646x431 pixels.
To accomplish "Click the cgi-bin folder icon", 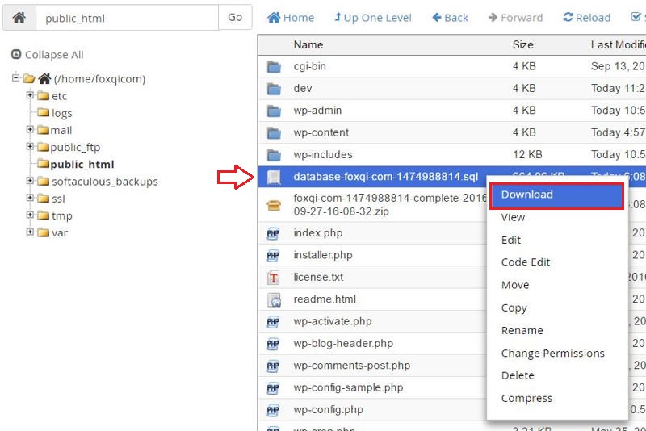I will [274, 67].
